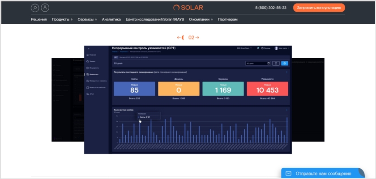Open the Отправьте нам сообщение chat
This screenshot has height=179, width=376.
[x=323, y=173]
